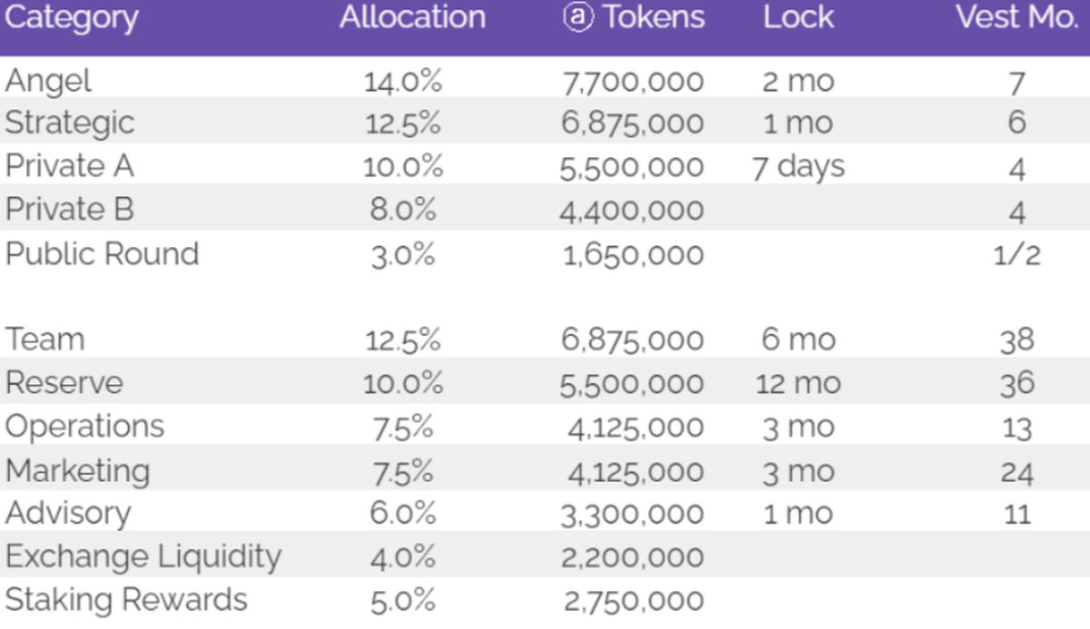Select the Staking Rewards row label
Image resolution: width=1090 pixels, height=629 pixels.
[126, 600]
